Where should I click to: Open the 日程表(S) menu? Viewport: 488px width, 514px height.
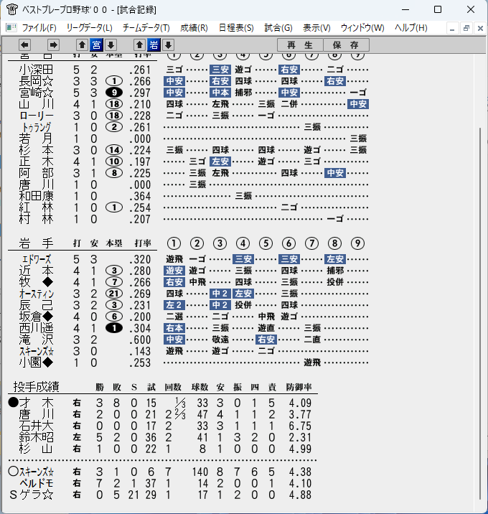click(236, 28)
